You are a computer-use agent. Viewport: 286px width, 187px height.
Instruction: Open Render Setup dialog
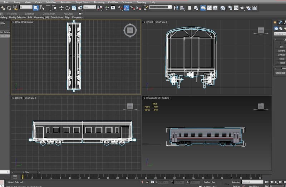230,7
